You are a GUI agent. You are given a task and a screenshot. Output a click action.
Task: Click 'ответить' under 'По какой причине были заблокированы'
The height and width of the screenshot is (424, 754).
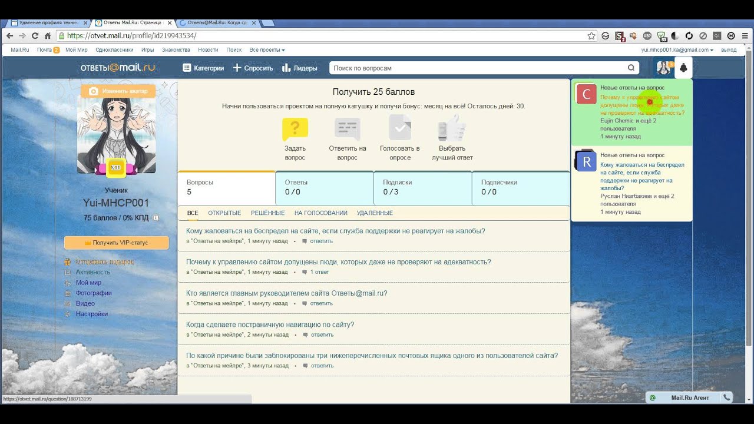322,366
